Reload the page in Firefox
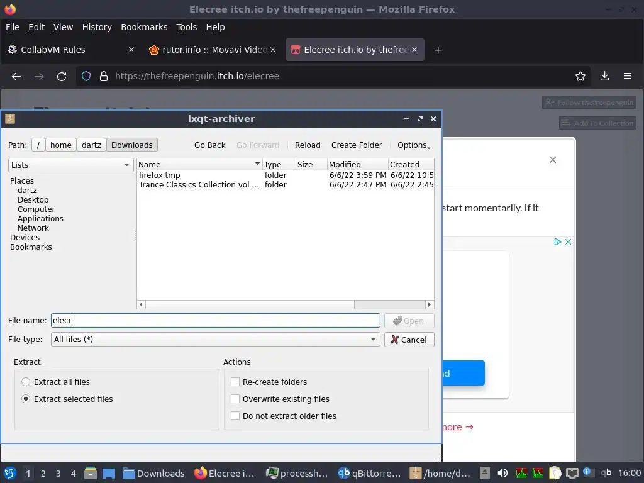644x483 pixels. click(62, 76)
